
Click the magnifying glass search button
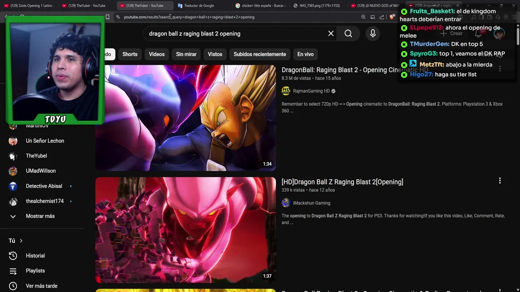348,34
